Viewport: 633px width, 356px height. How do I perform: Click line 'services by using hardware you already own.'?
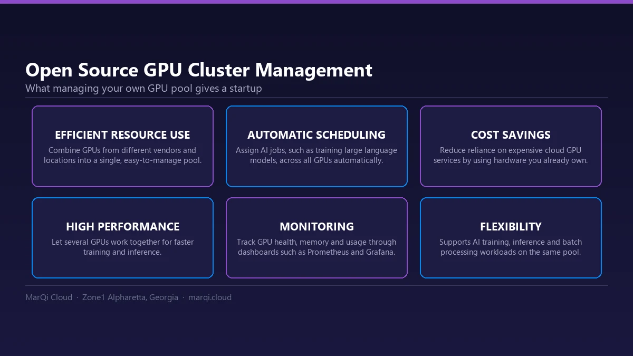click(x=511, y=160)
